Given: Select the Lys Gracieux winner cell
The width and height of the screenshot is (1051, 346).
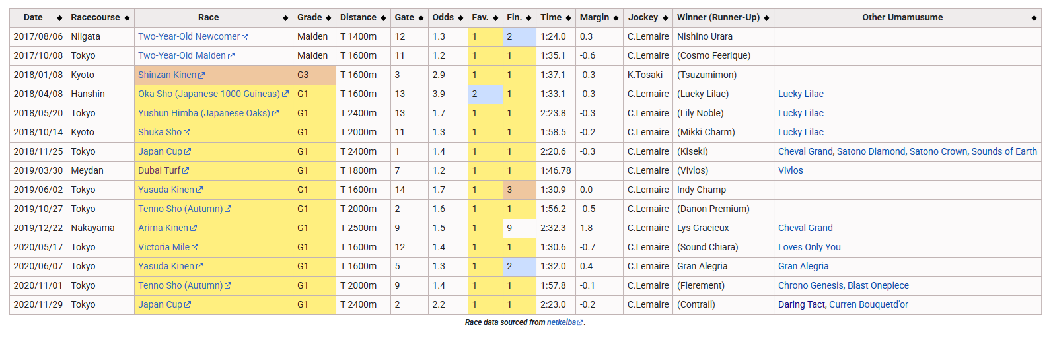Looking at the screenshot, I should point(723,228).
